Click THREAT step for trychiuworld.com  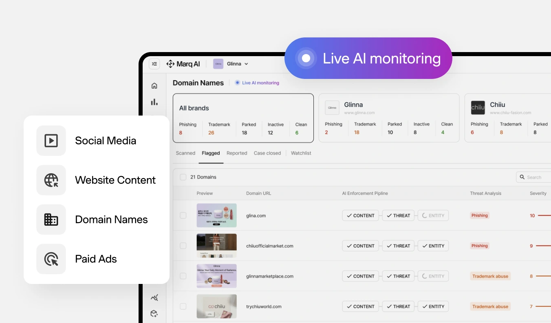(398, 306)
